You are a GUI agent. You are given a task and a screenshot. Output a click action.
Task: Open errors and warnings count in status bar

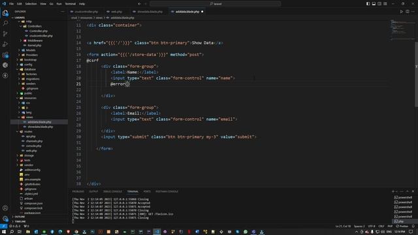pyautogui.click(x=14, y=227)
